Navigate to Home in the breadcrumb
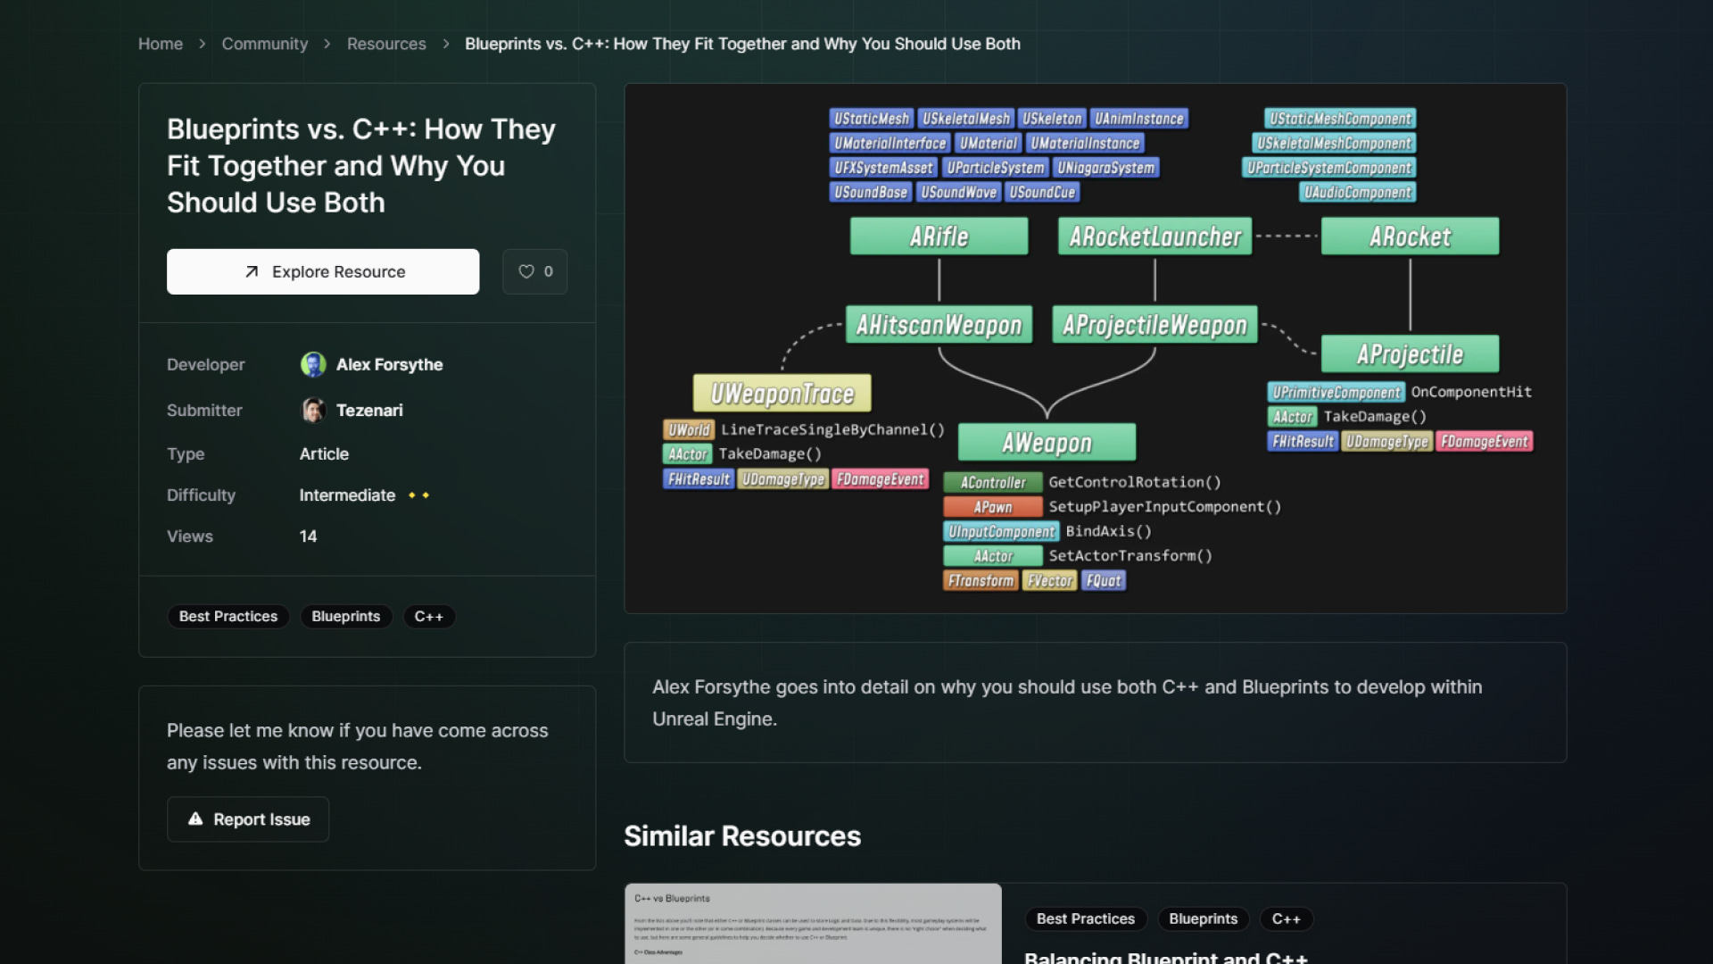This screenshot has width=1713, height=964. point(161,43)
